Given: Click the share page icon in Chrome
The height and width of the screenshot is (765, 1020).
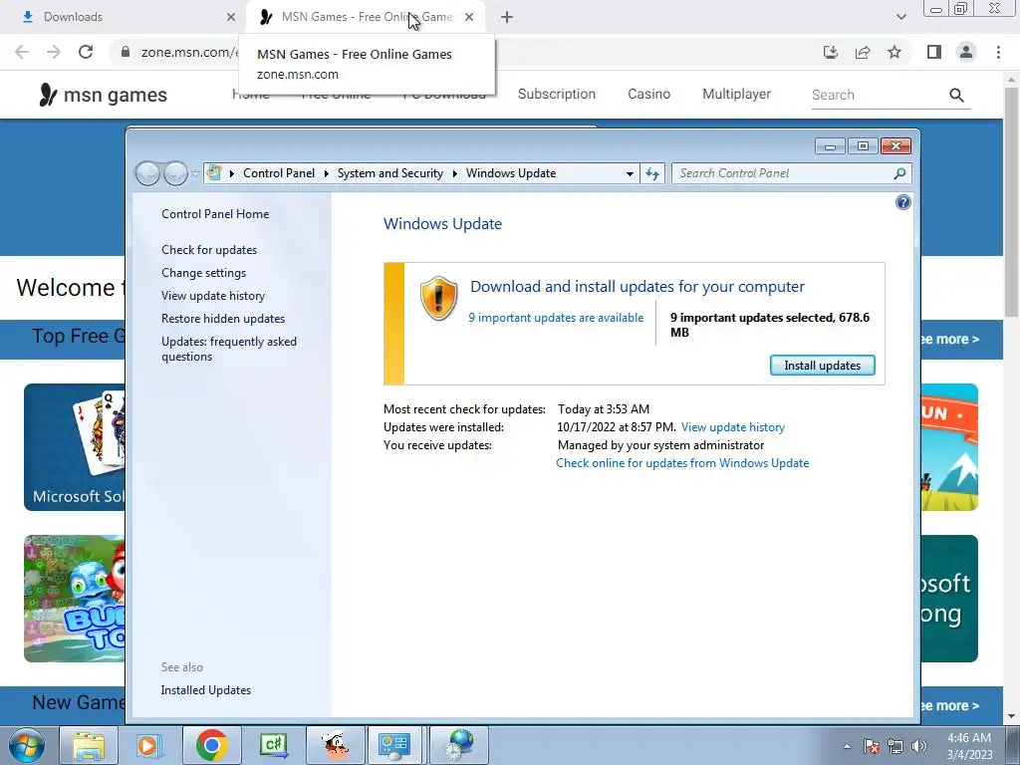Looking at the screenshot, I should point(863,52).
